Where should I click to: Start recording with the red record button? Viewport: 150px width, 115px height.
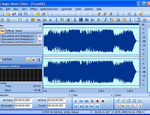(x=97, y=101)
